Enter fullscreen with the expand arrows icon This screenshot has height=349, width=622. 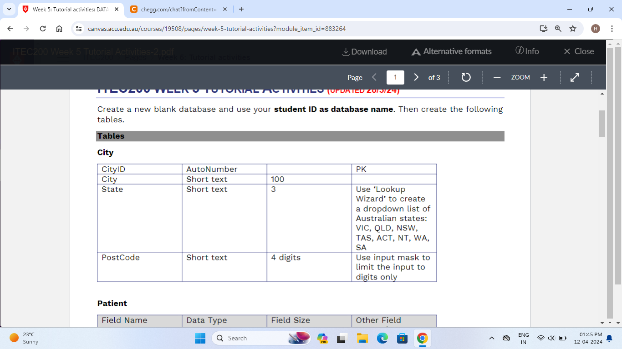(575, 77)
